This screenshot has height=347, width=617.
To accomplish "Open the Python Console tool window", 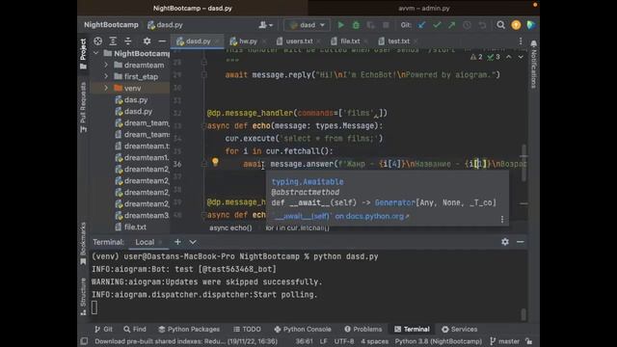I will pos(303,329).
